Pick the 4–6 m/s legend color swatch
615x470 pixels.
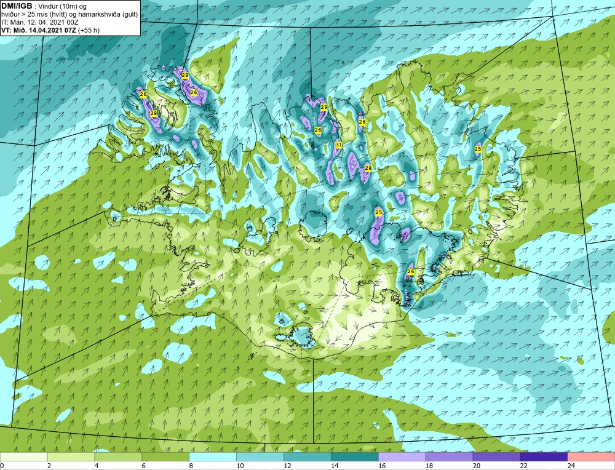pyautogui.click(x=118, y=456)
